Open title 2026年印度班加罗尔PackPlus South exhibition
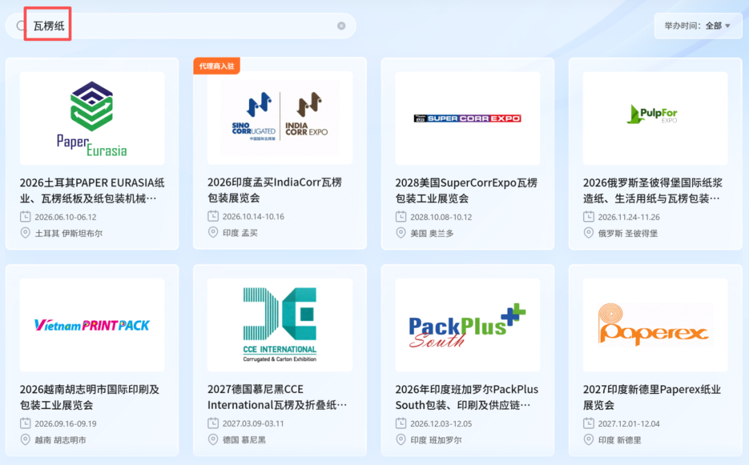 coord(467,397)
